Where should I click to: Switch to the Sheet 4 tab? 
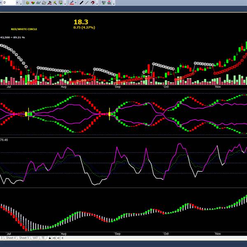[x=11, y=238]
